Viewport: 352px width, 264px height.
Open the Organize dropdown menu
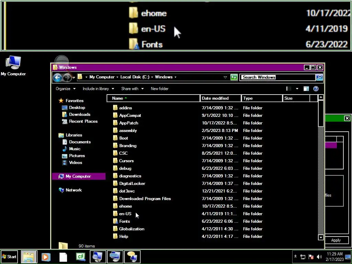66,89
